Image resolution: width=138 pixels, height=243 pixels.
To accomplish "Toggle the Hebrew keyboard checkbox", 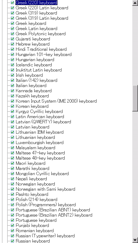I will (12, 44).
